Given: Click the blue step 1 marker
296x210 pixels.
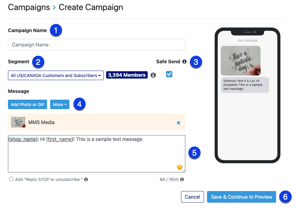Looking at the screenshot, I should coord(56,30).
